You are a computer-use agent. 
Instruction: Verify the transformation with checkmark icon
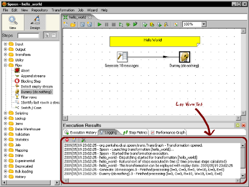(x=145, y=24)
